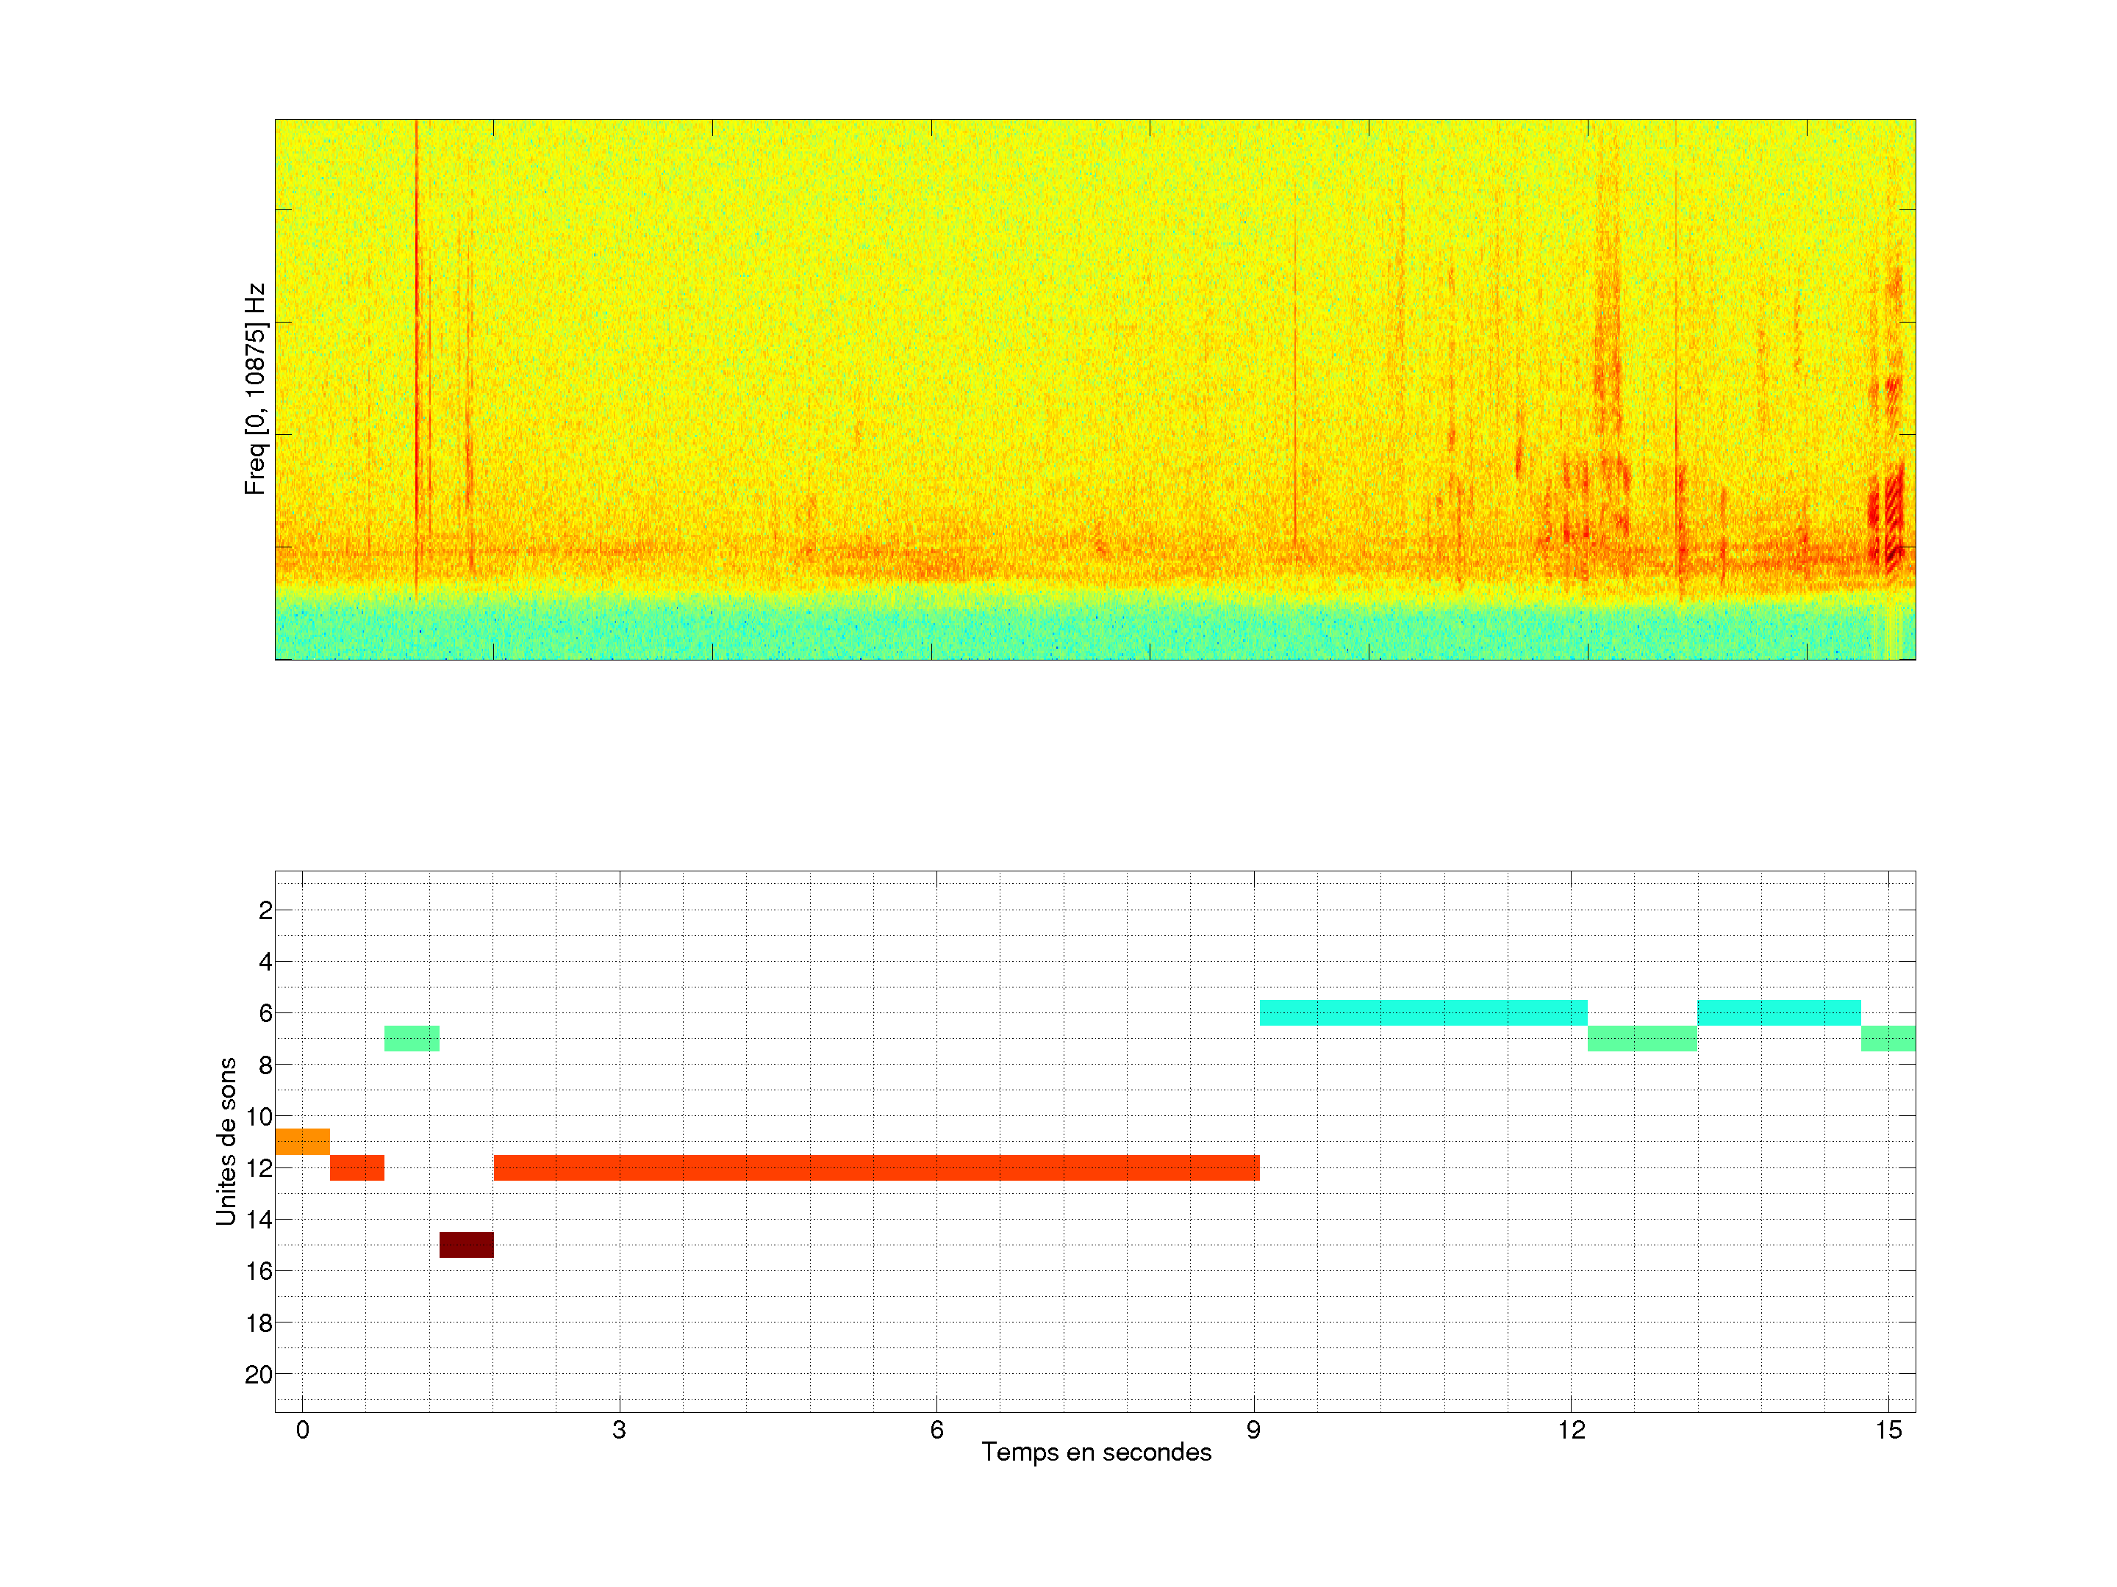Click the x-axis tick label 15
Viewport: 2117px width, 1587px height.
click(x=1888, y=1430)
